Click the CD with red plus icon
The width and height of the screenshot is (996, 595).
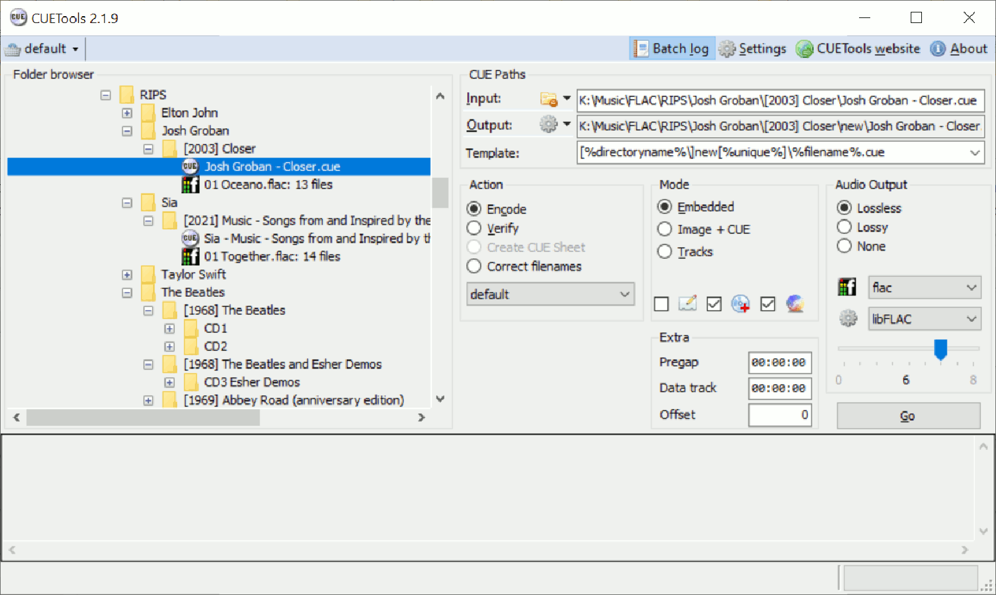(x=740, y=303)
